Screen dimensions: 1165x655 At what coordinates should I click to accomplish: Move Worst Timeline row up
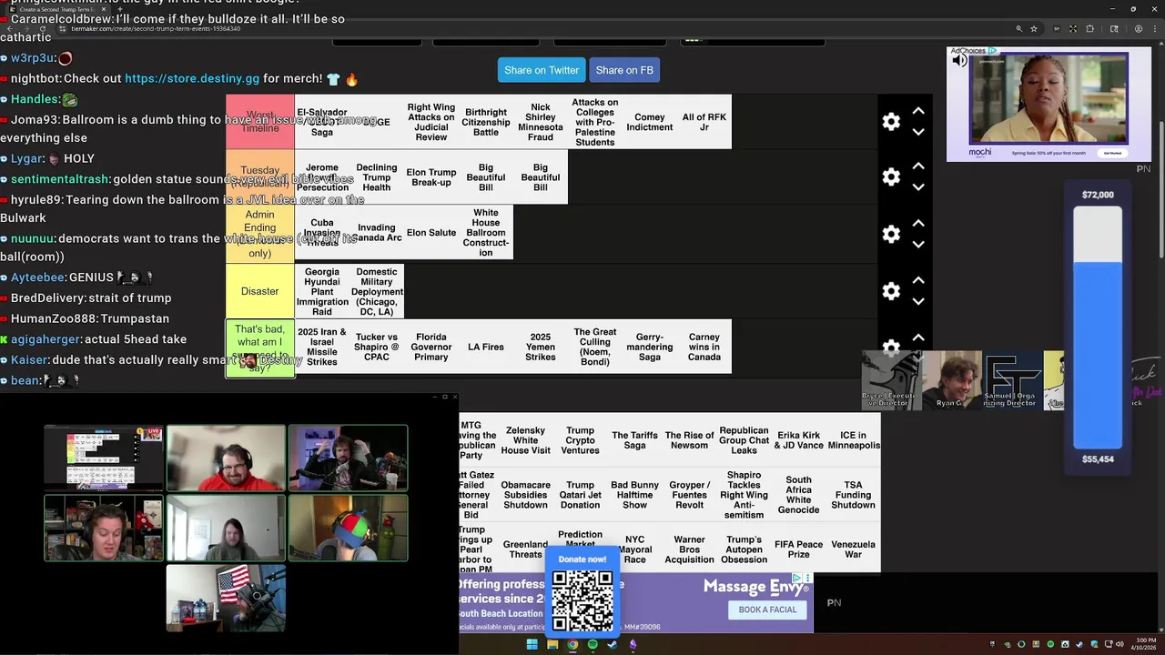tap(918, 111)
